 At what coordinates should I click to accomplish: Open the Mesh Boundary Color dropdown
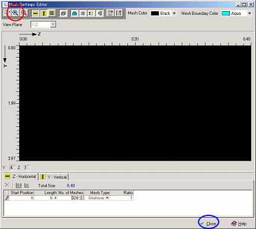click(249, 13)
